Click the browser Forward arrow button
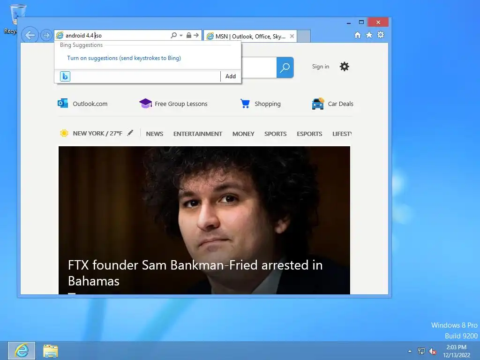480x360 pixels. (x=46, y=35)
